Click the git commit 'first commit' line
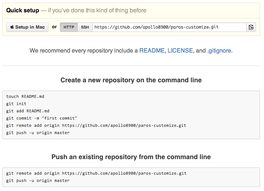The height and width of the screenshot is (191, 264). (x=42, y=118)
